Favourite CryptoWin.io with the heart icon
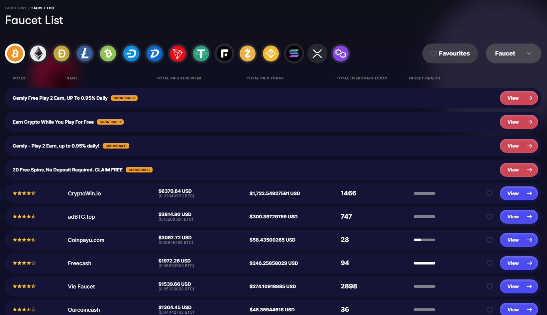547x315 pixels. click(490, 193)
